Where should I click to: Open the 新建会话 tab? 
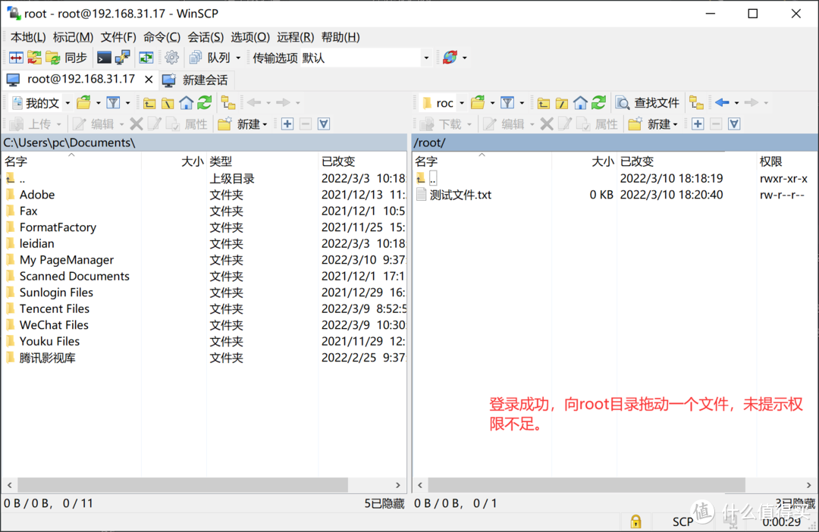pos(196,80)
